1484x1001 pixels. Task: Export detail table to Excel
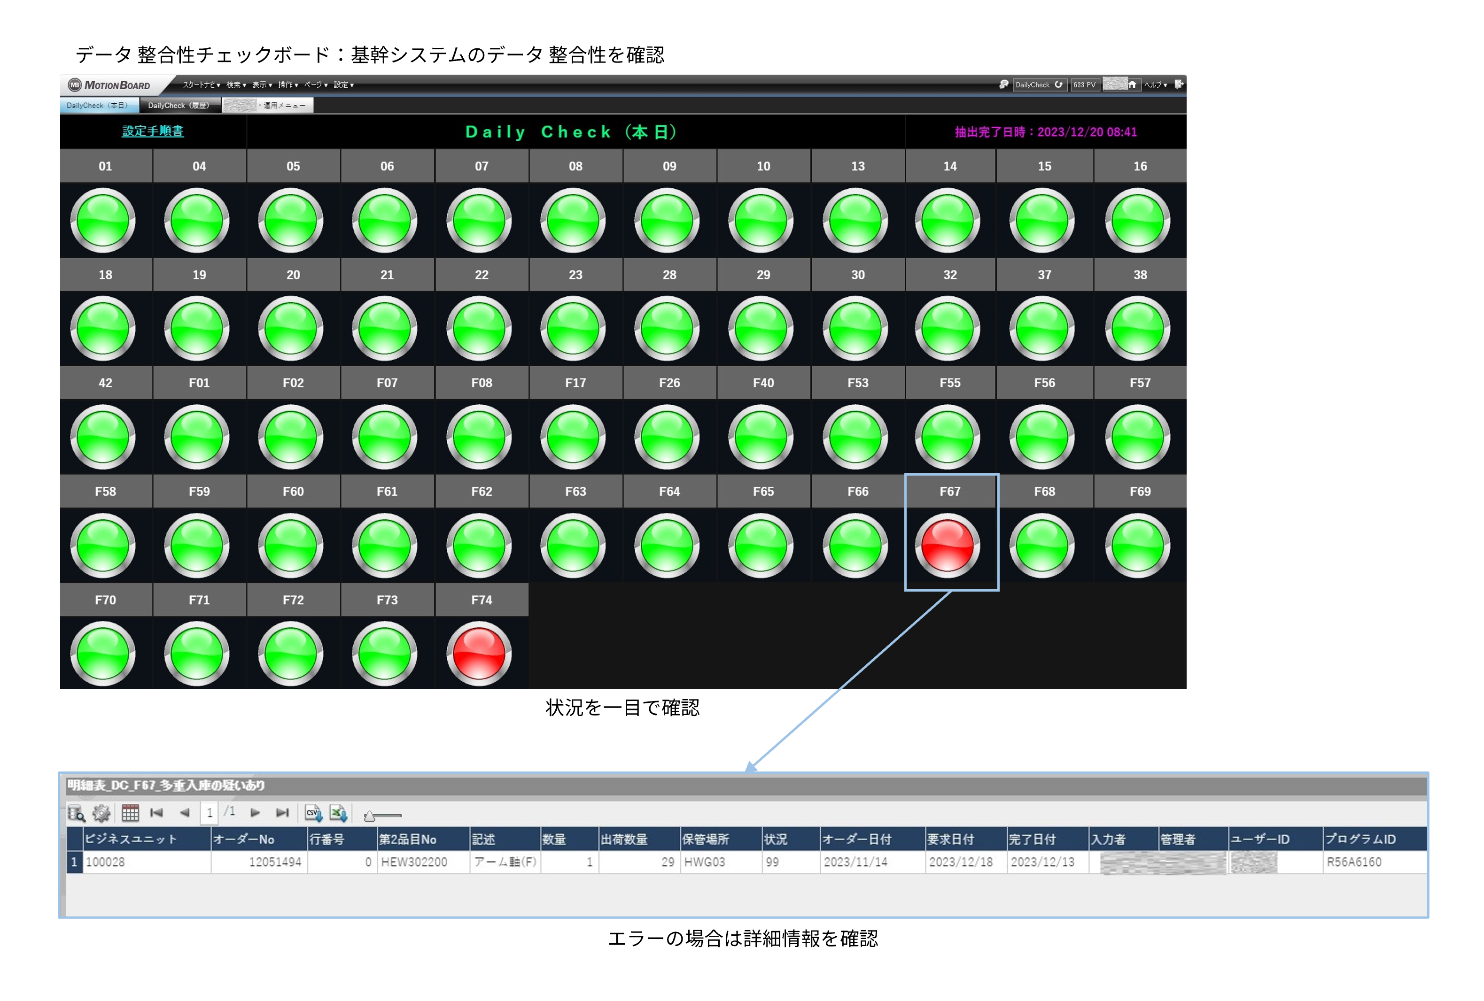pos(338,813)
